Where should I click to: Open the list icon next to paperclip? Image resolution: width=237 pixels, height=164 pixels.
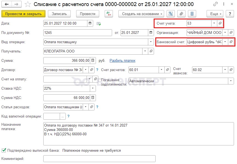(192, 14)
